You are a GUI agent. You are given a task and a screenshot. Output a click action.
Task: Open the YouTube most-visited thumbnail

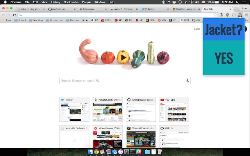click(x=174, y=109)
